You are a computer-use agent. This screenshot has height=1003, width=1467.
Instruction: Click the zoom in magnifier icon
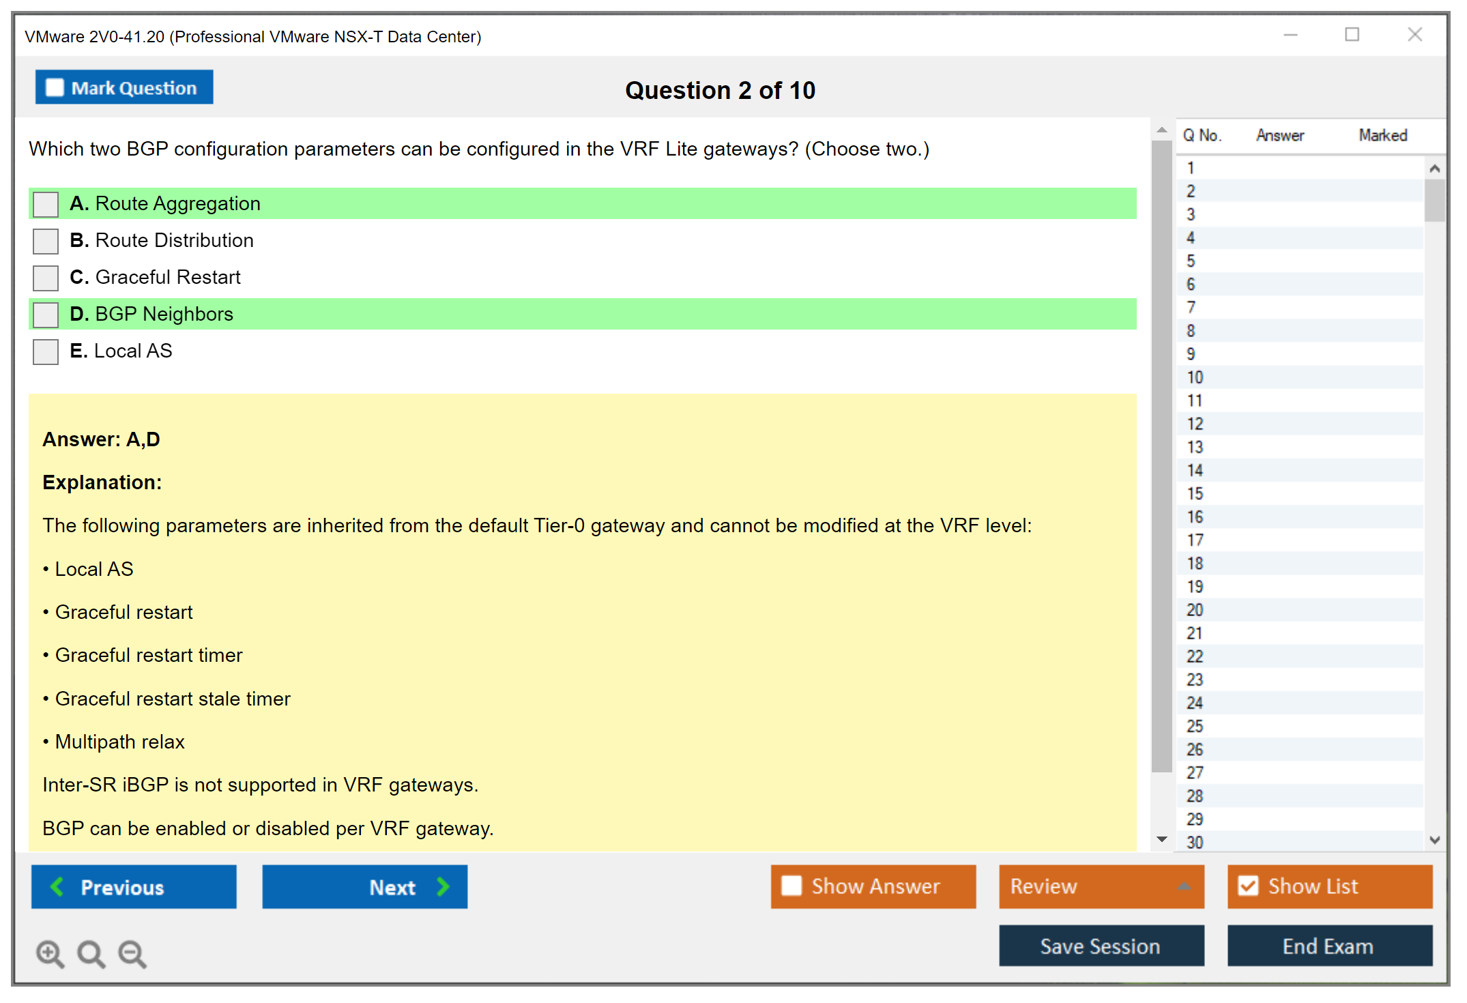point(49,953)
